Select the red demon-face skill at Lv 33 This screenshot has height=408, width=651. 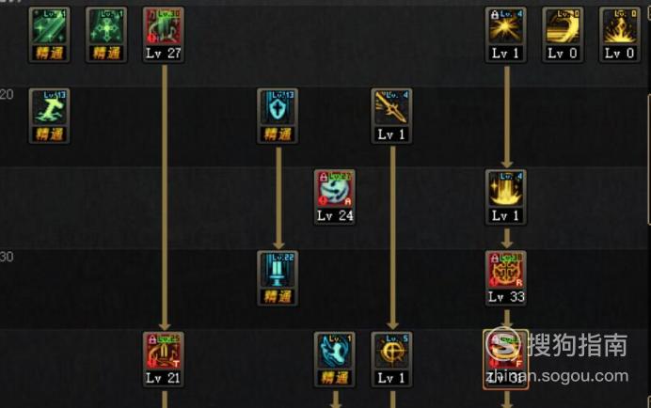[506, 278]
